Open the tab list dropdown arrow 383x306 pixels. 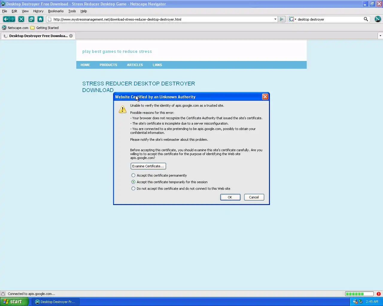380,36
